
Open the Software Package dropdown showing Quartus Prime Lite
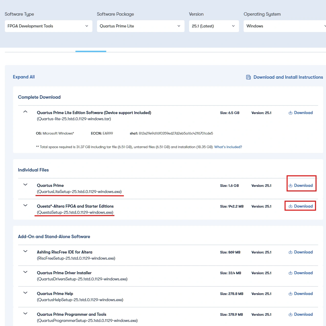pos(140,26)
